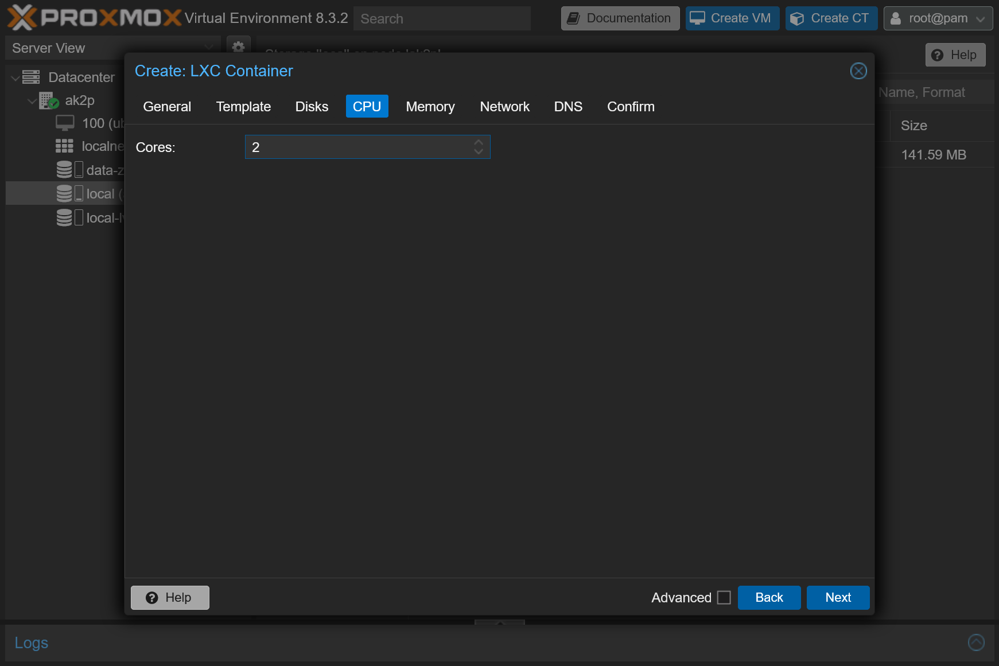Click the dialog's Help button

coord(170,598)
